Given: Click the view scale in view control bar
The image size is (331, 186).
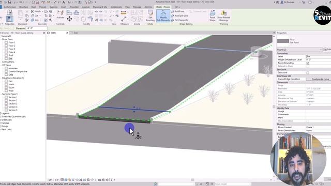Looking at the screenshot, I should coord(54,180).
